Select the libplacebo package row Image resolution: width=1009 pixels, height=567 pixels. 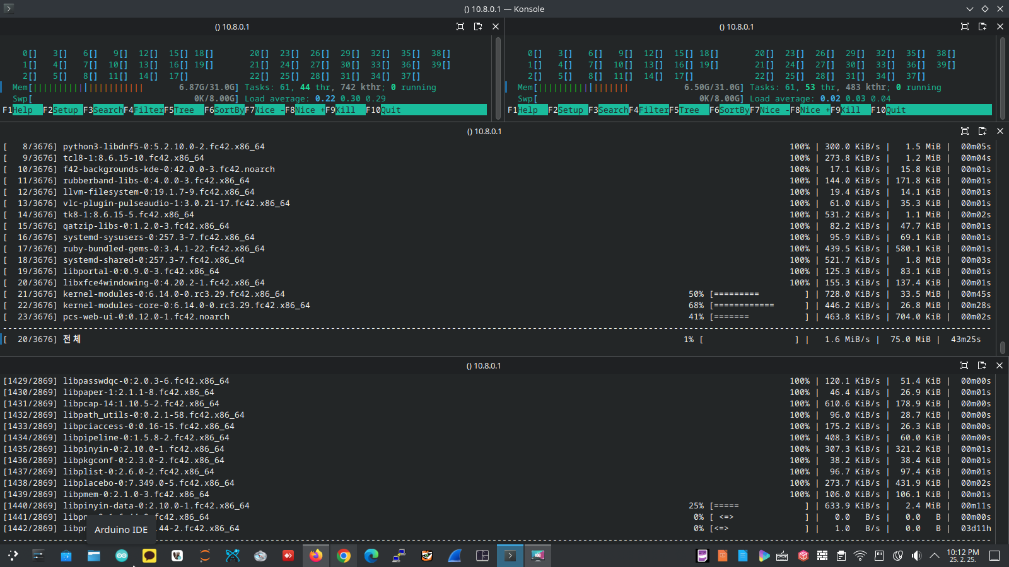(x=497, y=483)
